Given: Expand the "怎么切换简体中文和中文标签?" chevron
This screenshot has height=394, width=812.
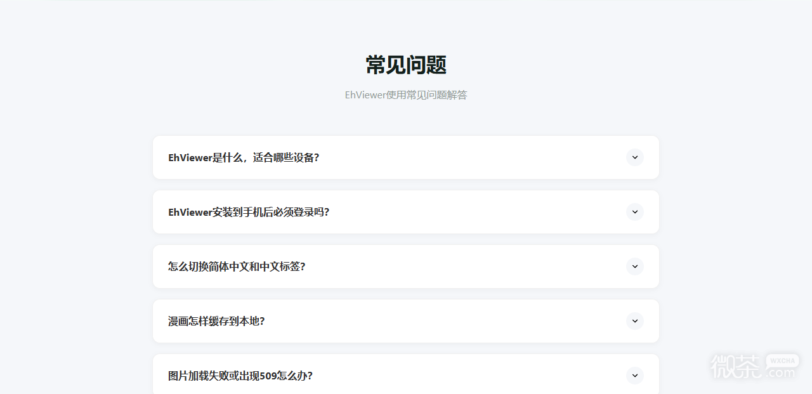Looking at the screenshot, I should (634, 266).
